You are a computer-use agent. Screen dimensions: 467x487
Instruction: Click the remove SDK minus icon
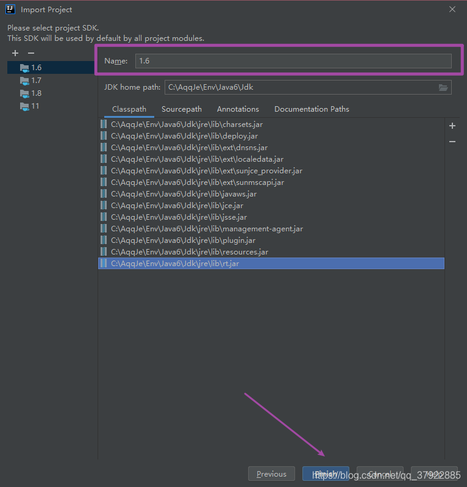tap(31, 54)
